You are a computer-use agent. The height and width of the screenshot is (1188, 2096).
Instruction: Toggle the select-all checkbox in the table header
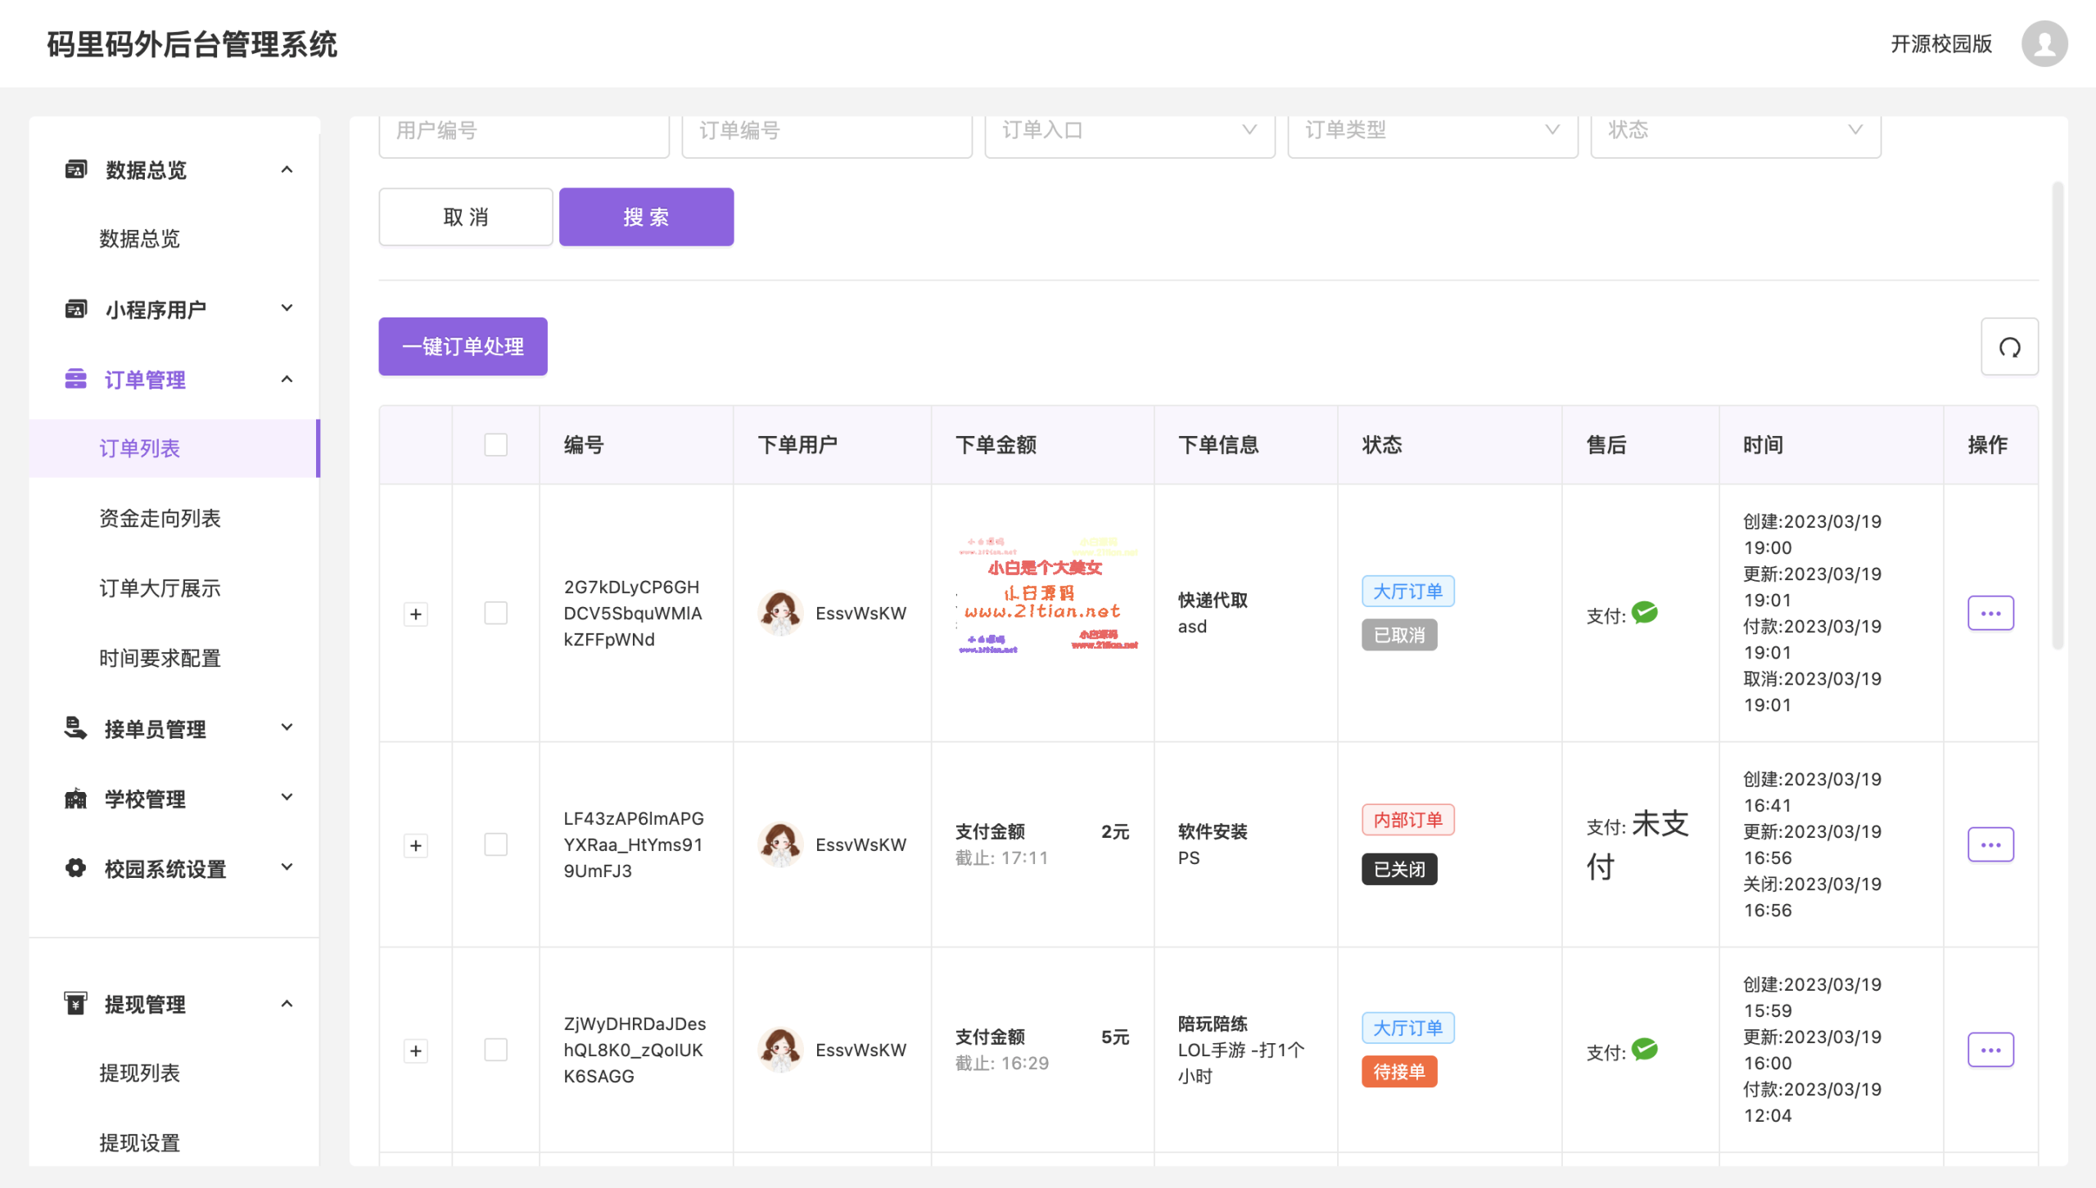pos(495,444)
